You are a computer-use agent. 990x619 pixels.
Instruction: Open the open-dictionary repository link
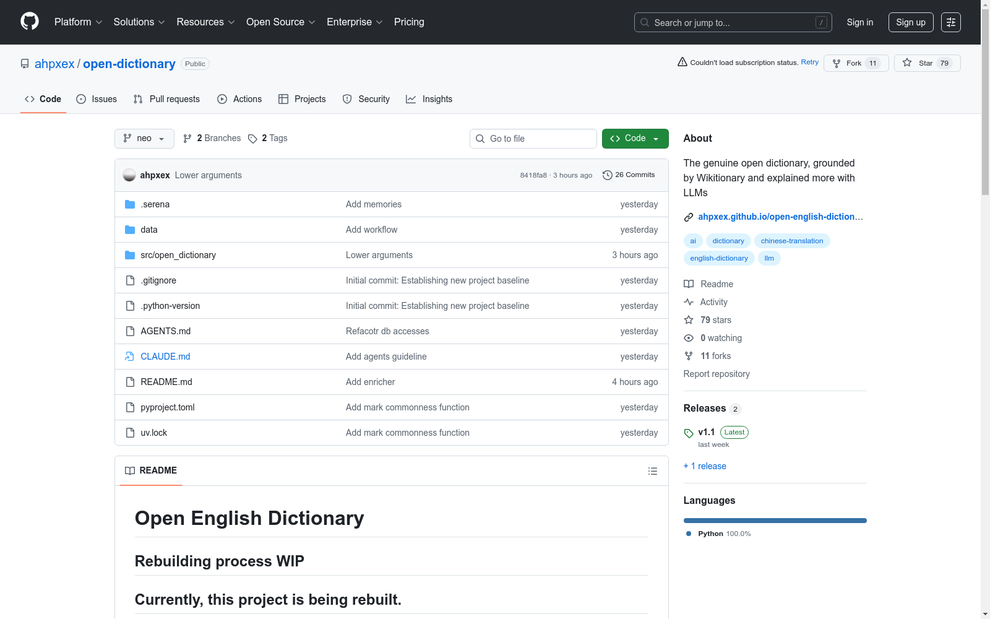coord(129,64)
